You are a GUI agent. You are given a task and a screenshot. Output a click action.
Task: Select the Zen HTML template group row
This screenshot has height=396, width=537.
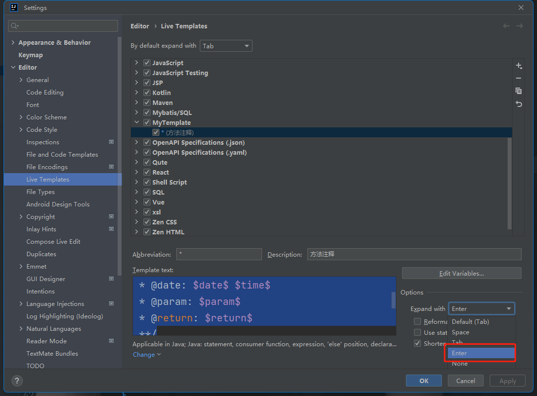click(x=322, y=232)
